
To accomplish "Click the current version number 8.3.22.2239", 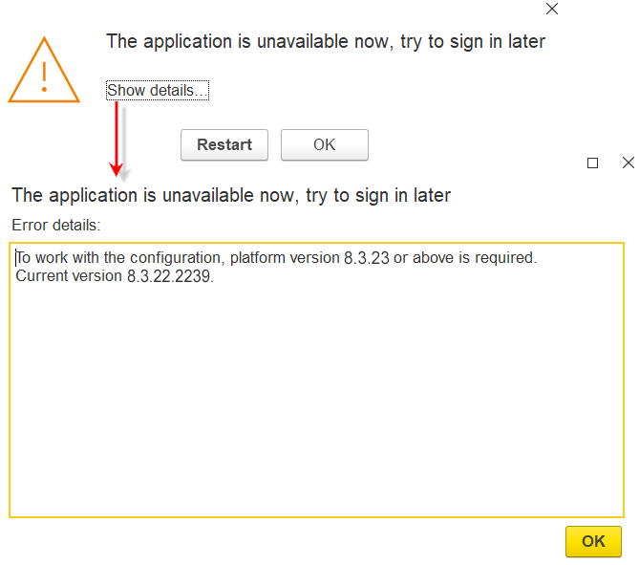I will click(x=169, y=277).
